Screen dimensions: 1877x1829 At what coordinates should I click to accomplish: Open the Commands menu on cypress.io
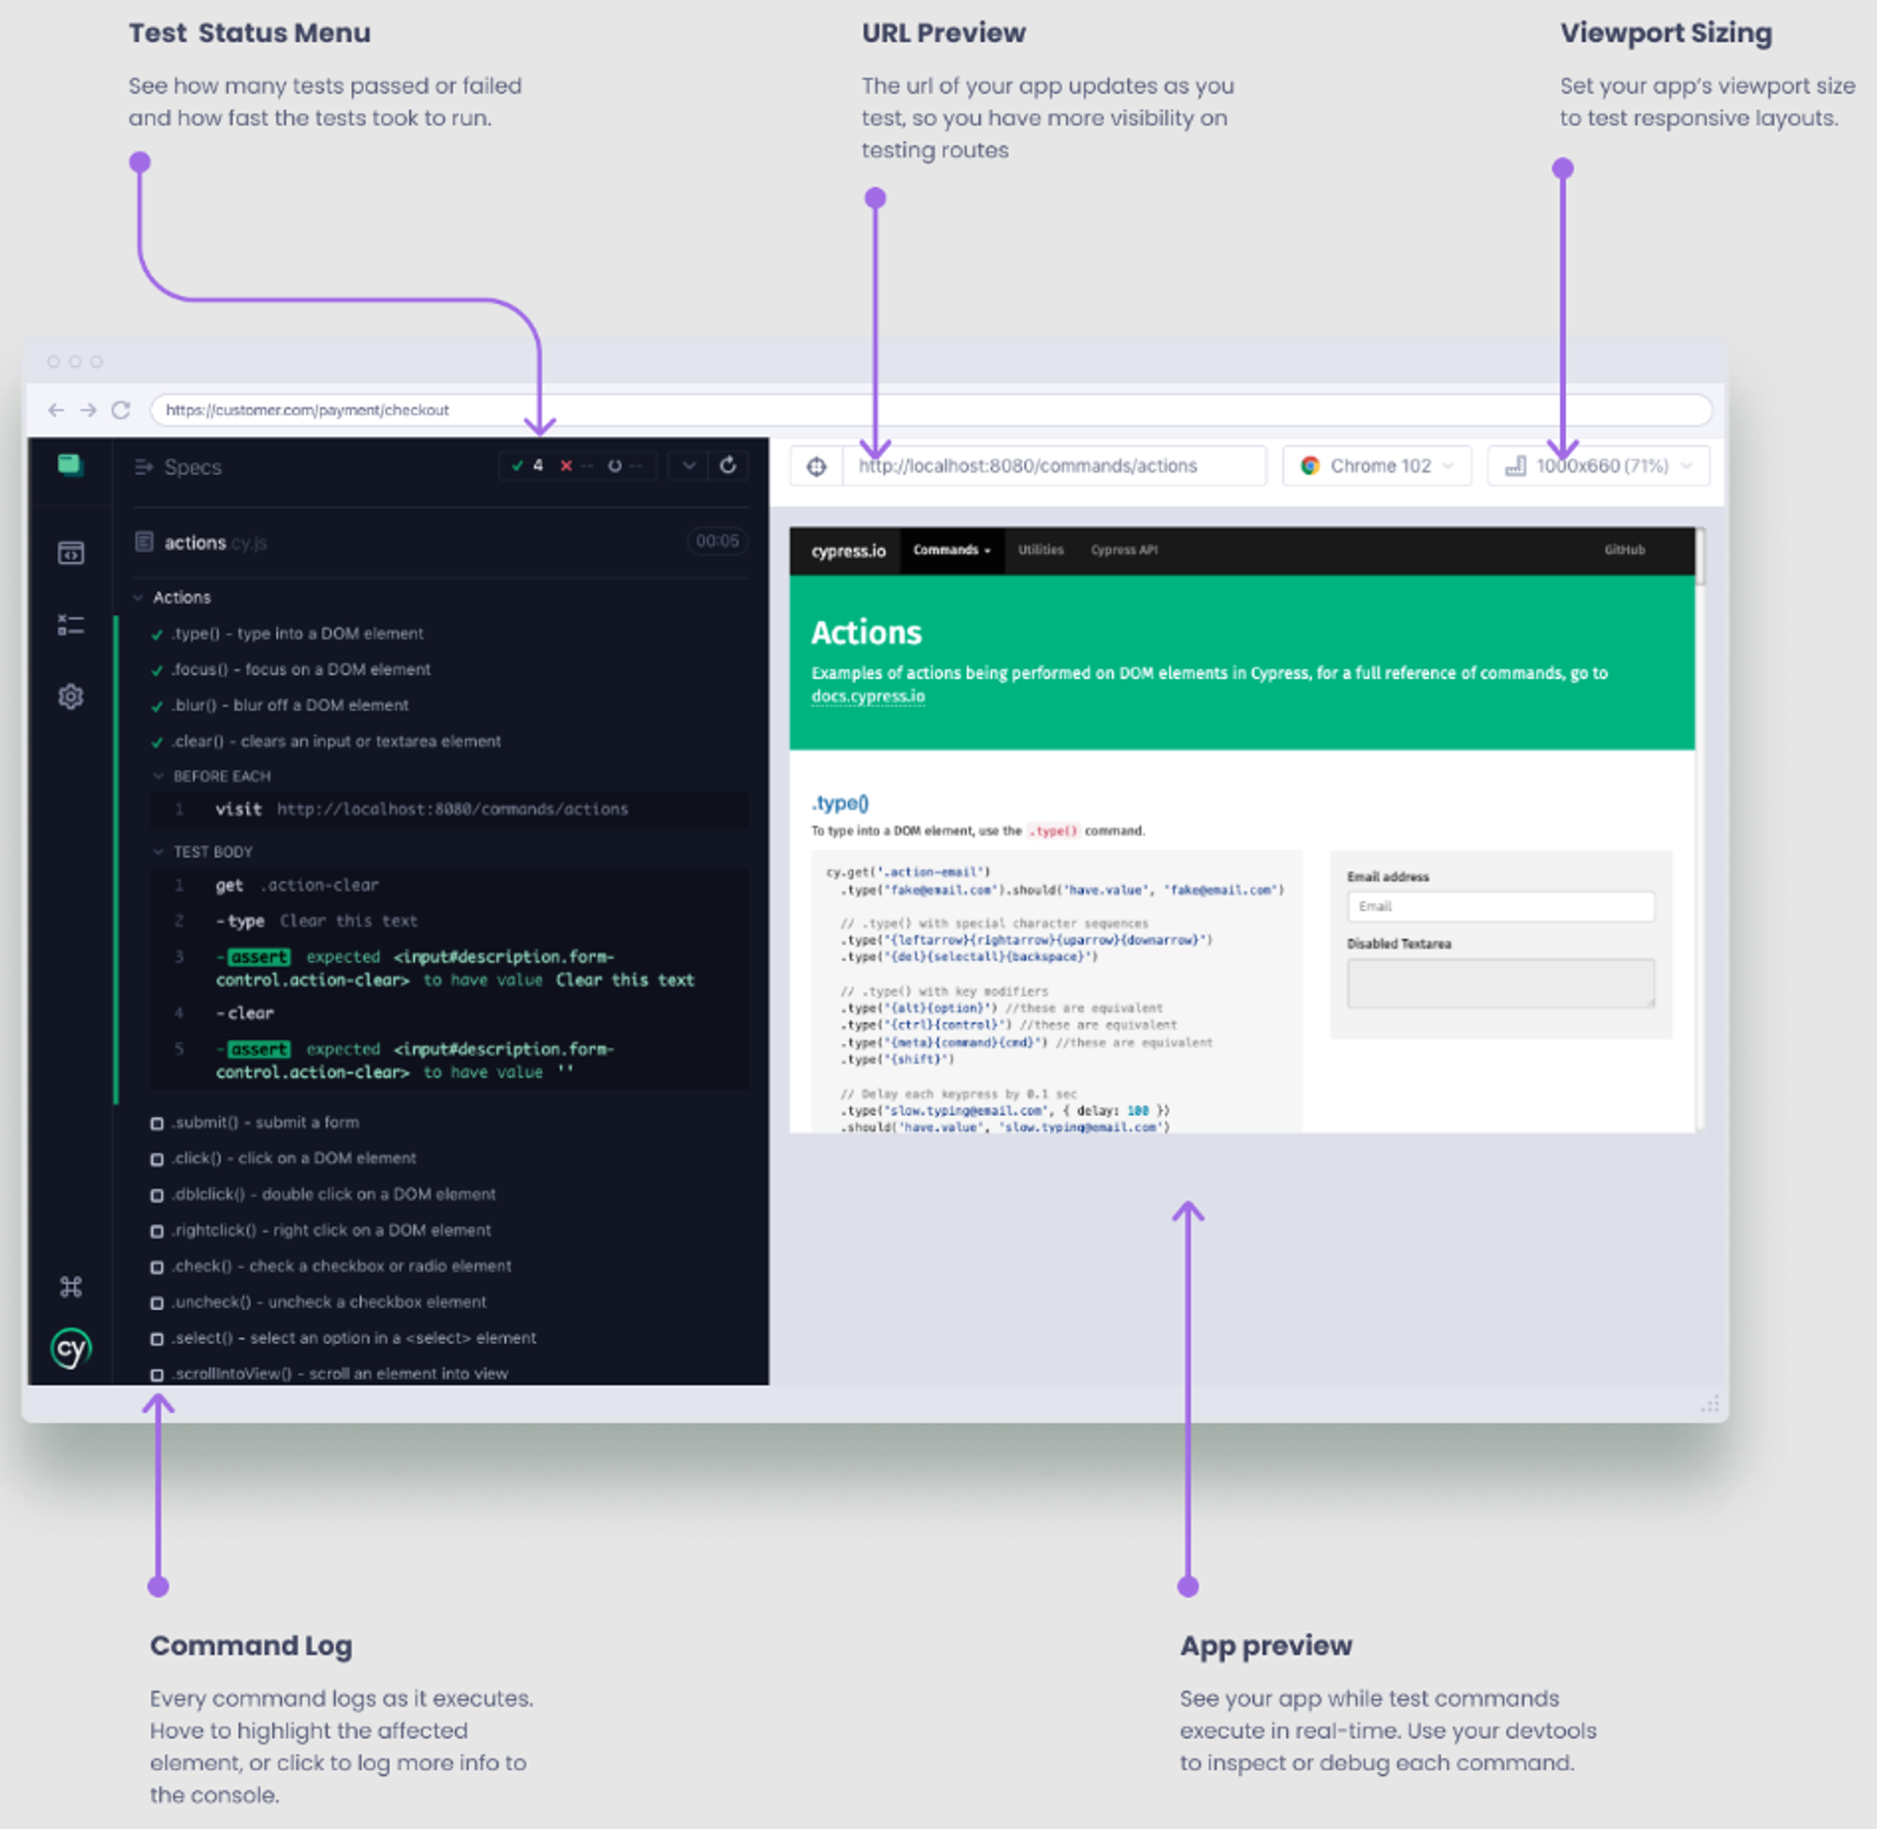951,550
